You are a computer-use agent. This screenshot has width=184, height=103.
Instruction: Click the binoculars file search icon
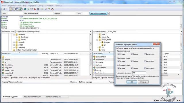point(52,9)
